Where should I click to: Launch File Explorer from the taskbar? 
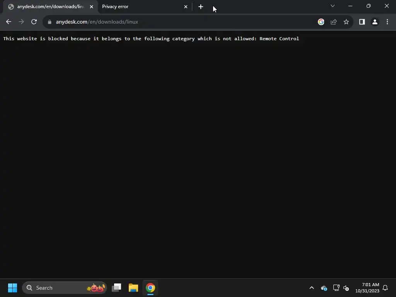pyautogui.click(x=133, y=288)
